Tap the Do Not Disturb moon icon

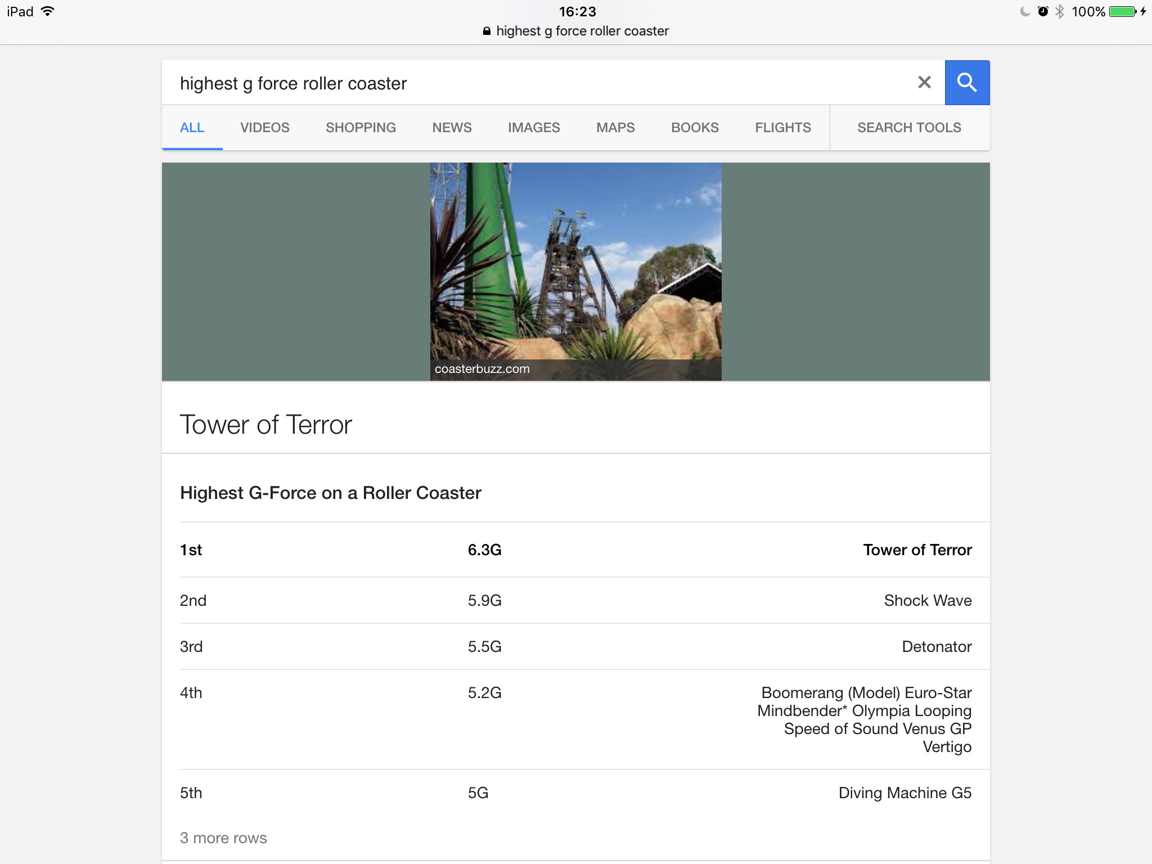tap(1025, 12)
